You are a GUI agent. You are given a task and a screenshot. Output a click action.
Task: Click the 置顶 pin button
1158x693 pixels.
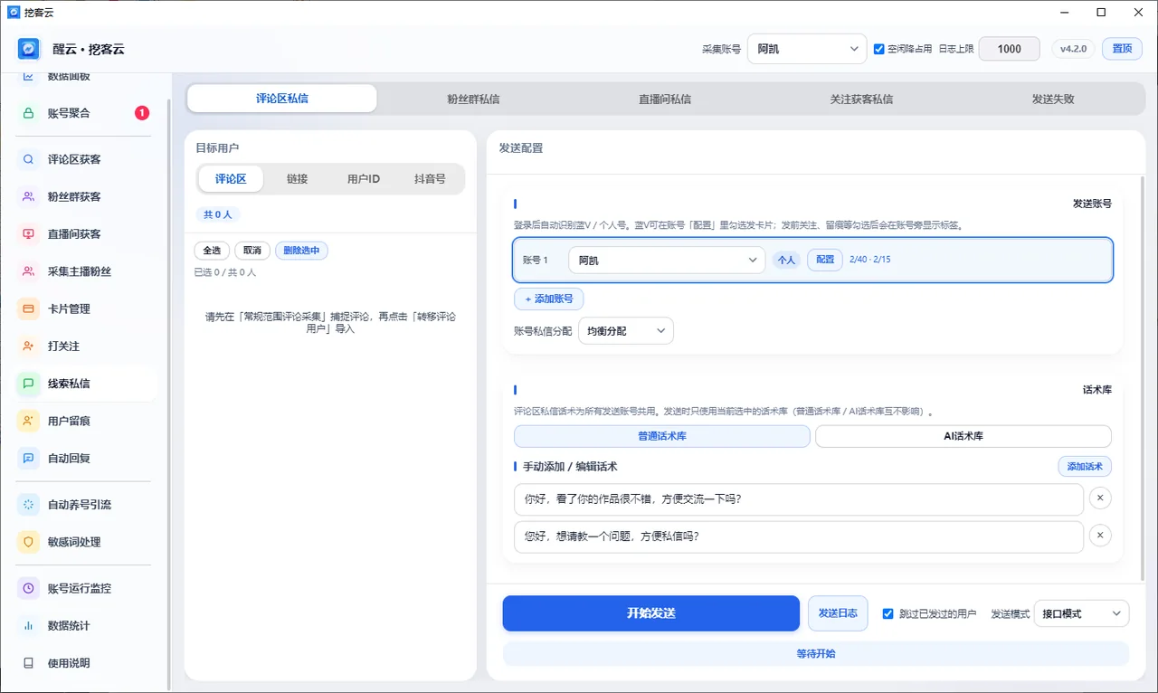point(1122,49)
